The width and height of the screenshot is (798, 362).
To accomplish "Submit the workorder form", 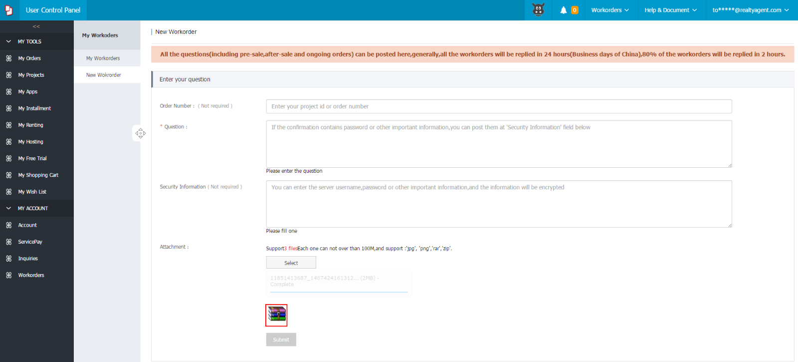I will 281,340.
